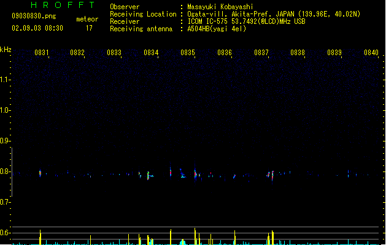
Task: Click the tall yellow intensity bar under 0835
Action: (x=195, y=236)
